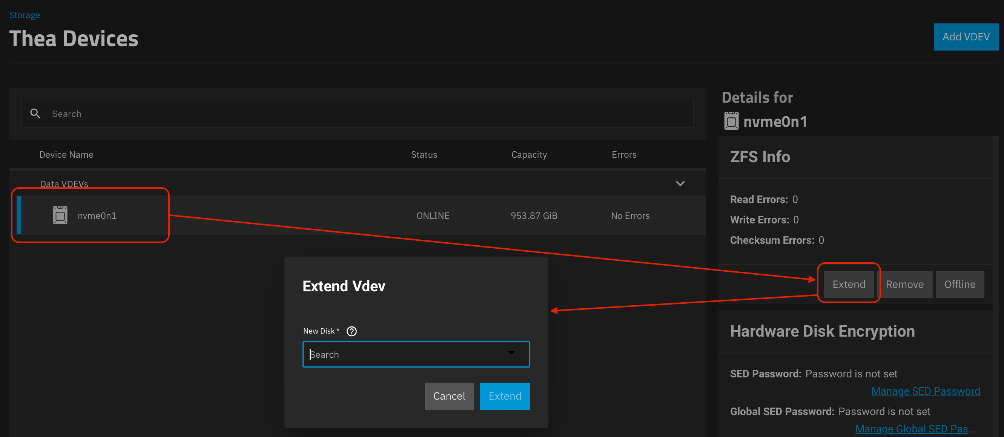Open the New Disk help tooltip icon
This screenshot has width=1004, height=437.
[x=352, y=331]
